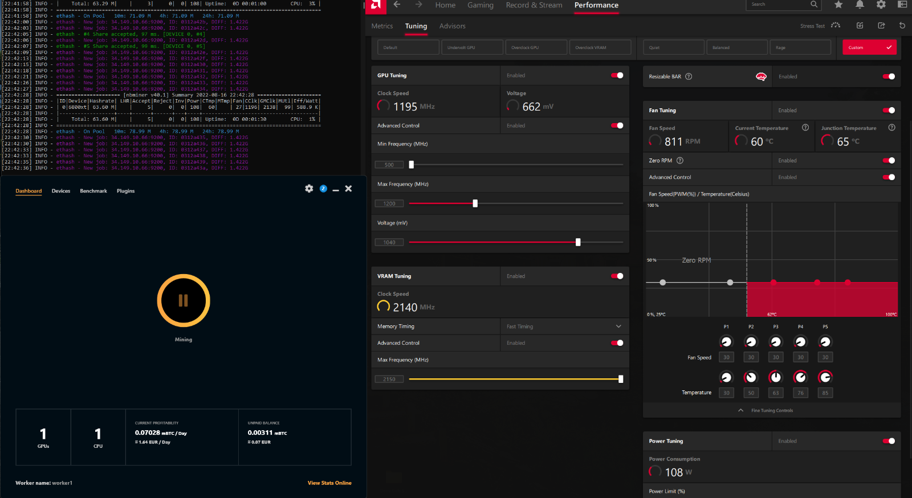The width and height of the screenshot is (912, 498).
Task: Open notifications bell icon
Action: tap(860, 5)
